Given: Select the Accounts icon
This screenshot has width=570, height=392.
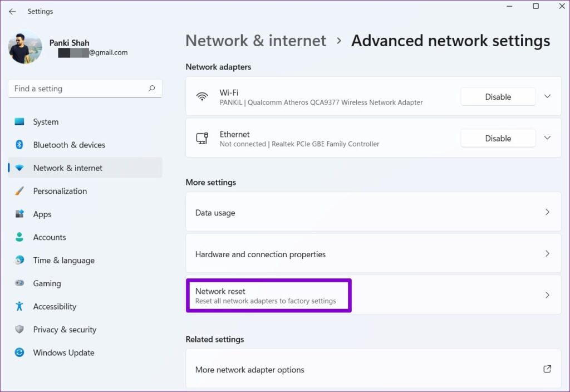Looking at the screenshot, I should (x=19, y=237).
